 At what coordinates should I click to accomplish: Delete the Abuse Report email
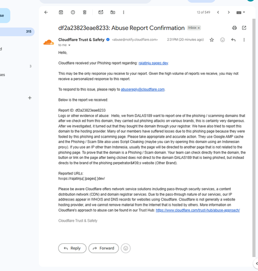[x=85, y=12]
